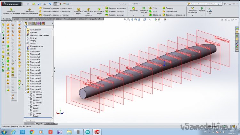
Task: Expand the Примечания tree node
Action: pyautogui.click(x=25, y=30)
